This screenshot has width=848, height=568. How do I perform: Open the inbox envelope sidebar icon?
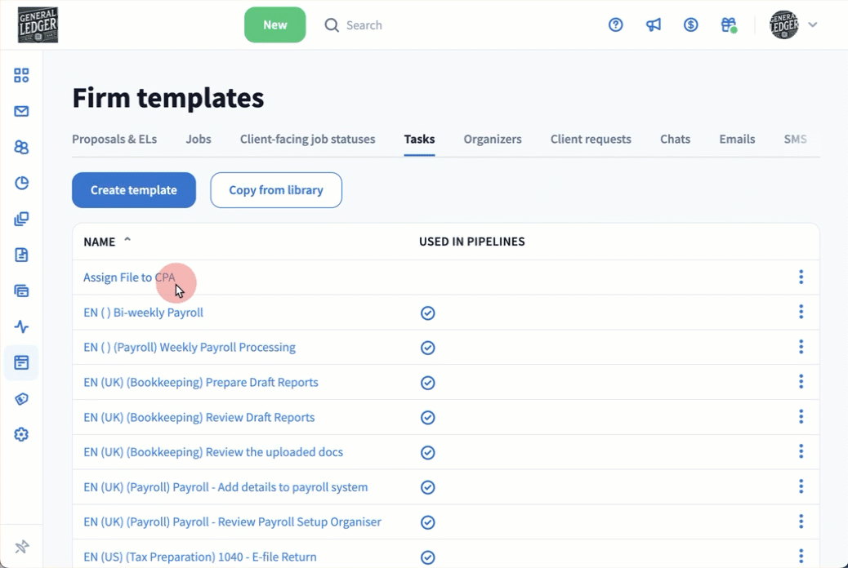pos(21,111)
